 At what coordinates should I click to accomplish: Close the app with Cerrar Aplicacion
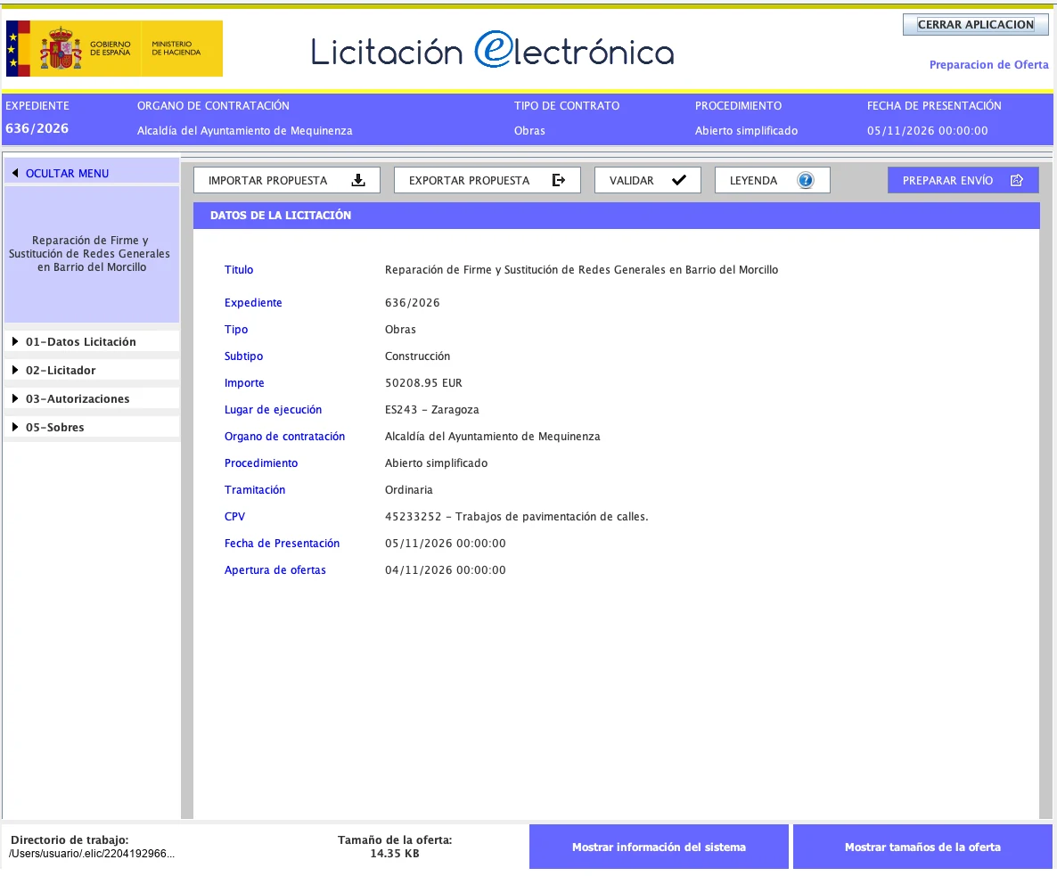tap(975, 24)
